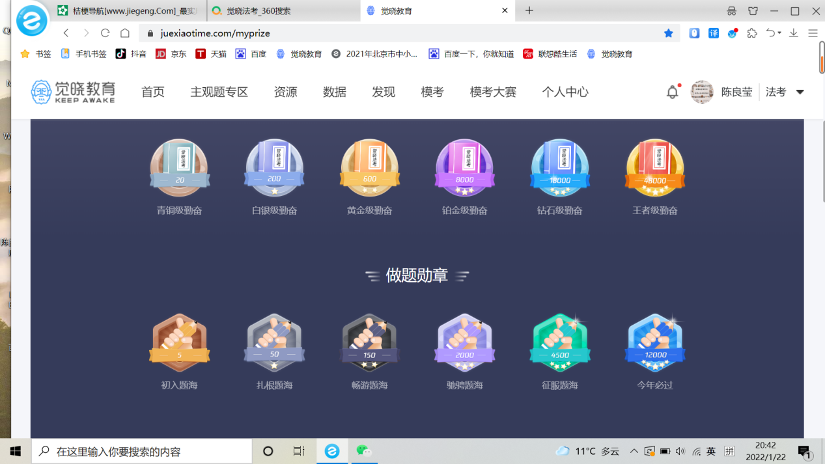The image size is (825, 464).
Task: Click the 铂金级勤奋 platinum badge icon
Action: tap(465, 168)
